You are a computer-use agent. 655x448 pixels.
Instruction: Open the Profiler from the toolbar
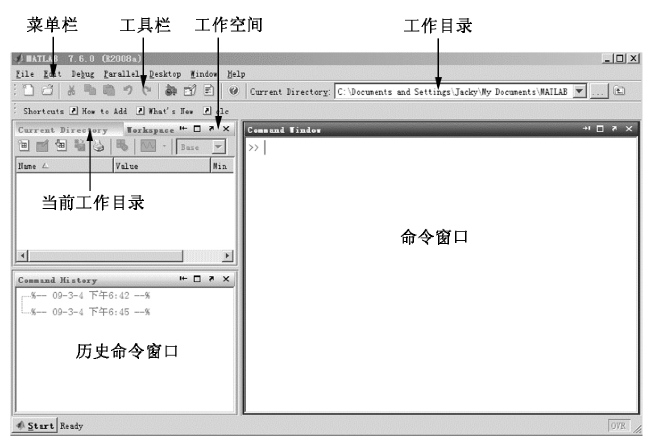208,90
